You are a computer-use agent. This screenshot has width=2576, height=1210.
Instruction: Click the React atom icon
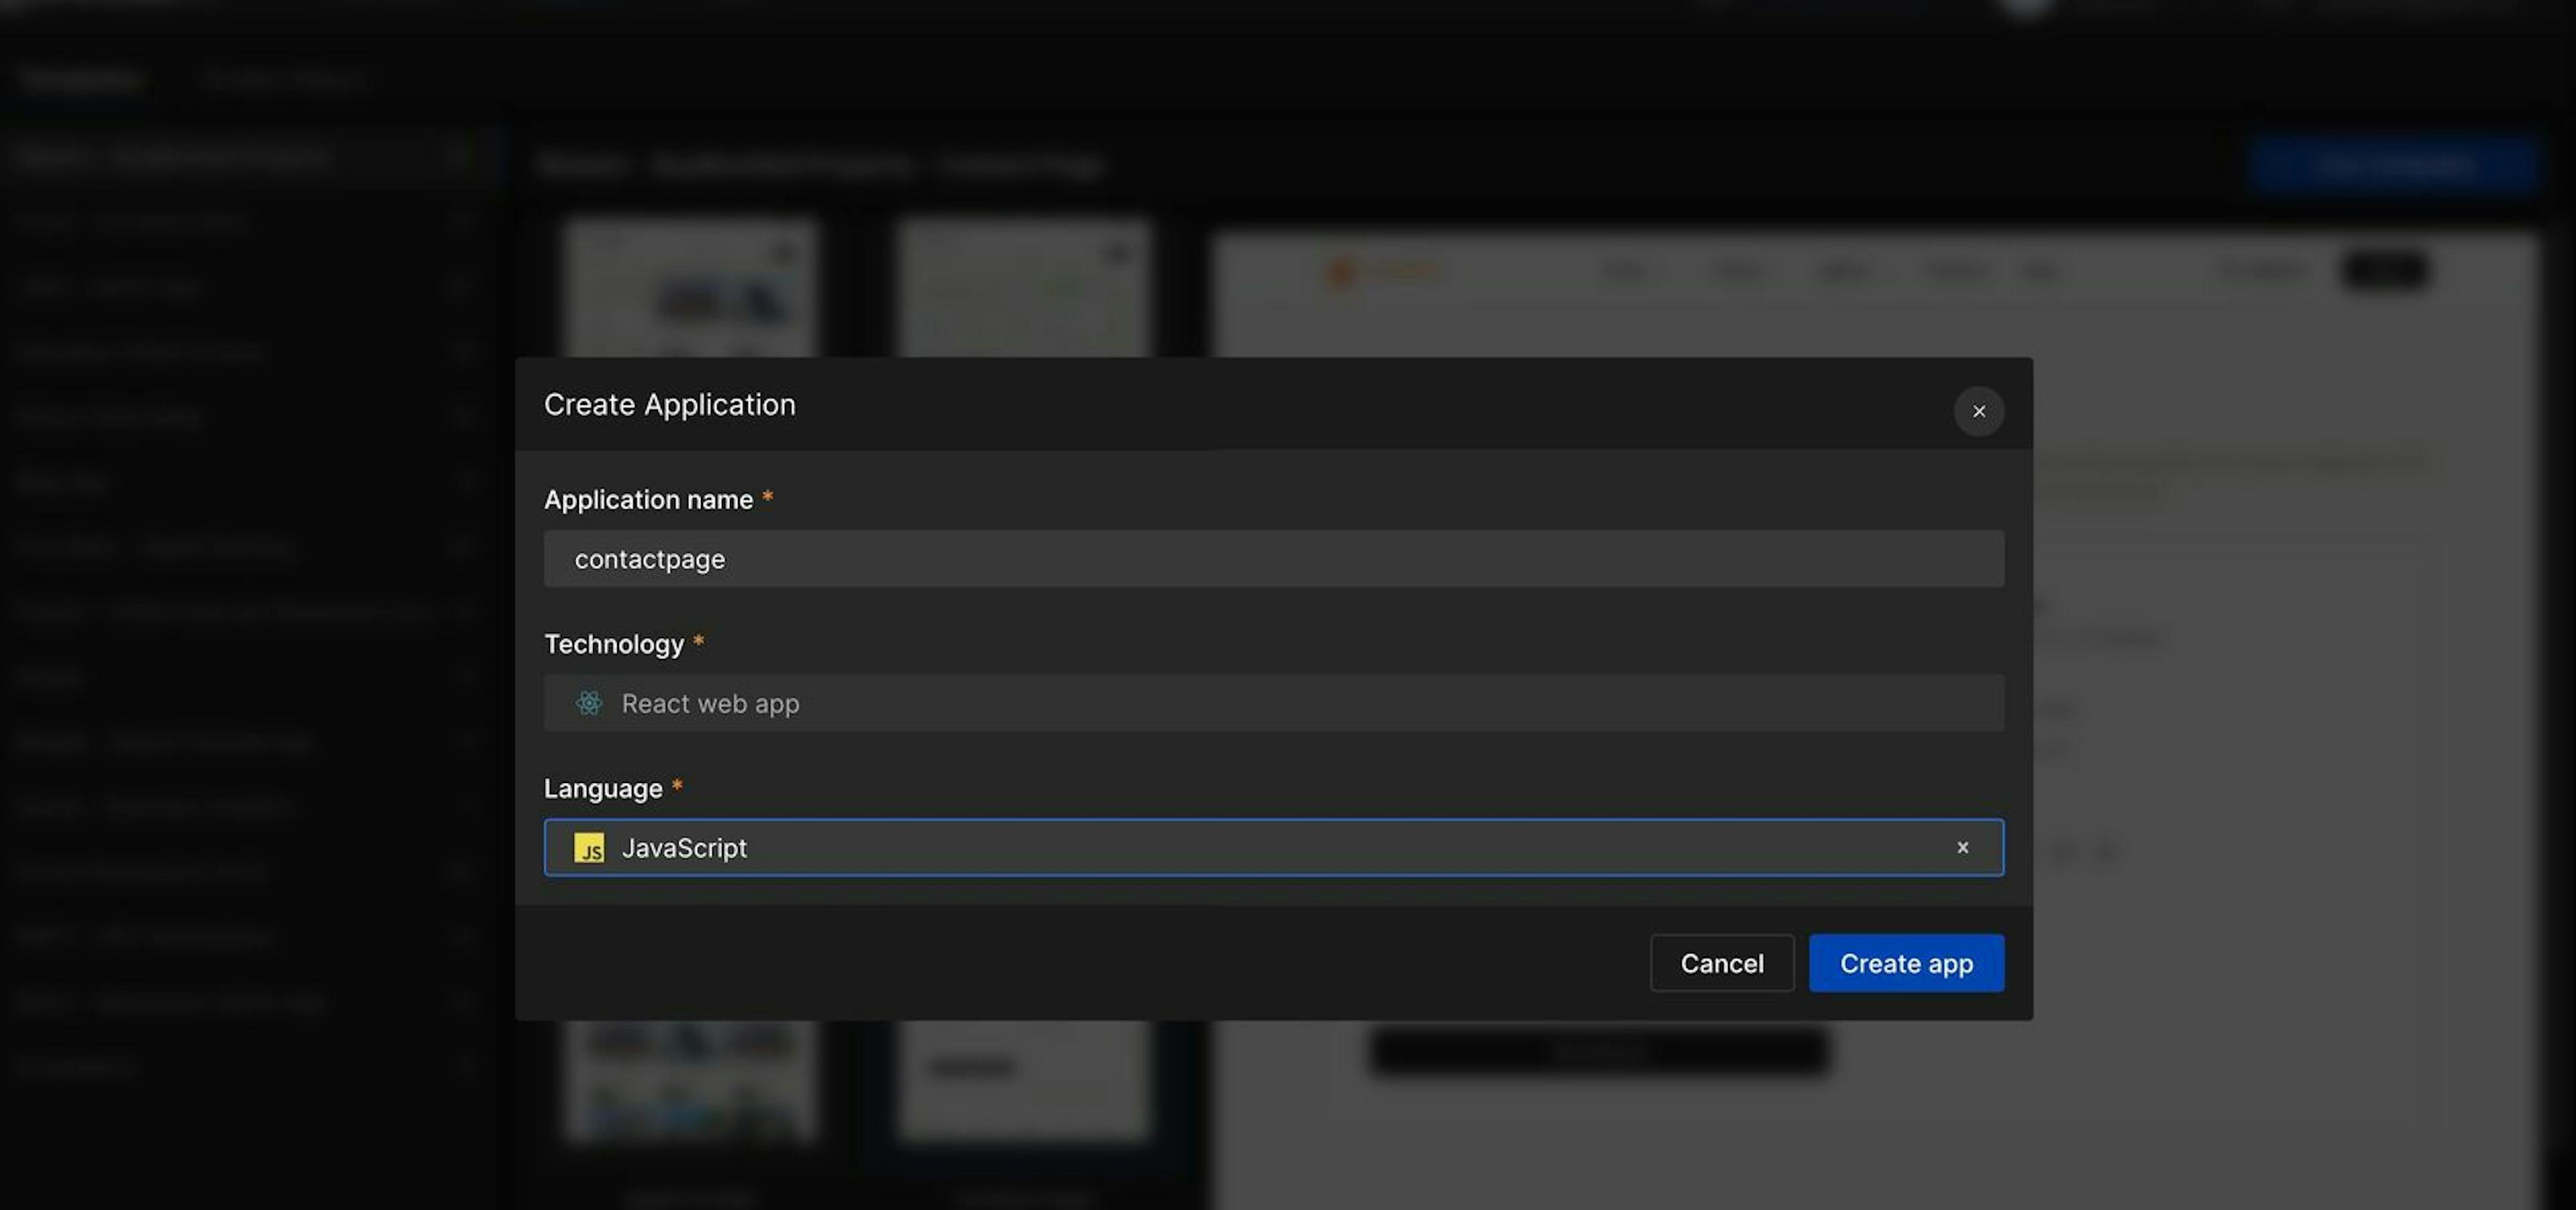(x=589, y=703)
